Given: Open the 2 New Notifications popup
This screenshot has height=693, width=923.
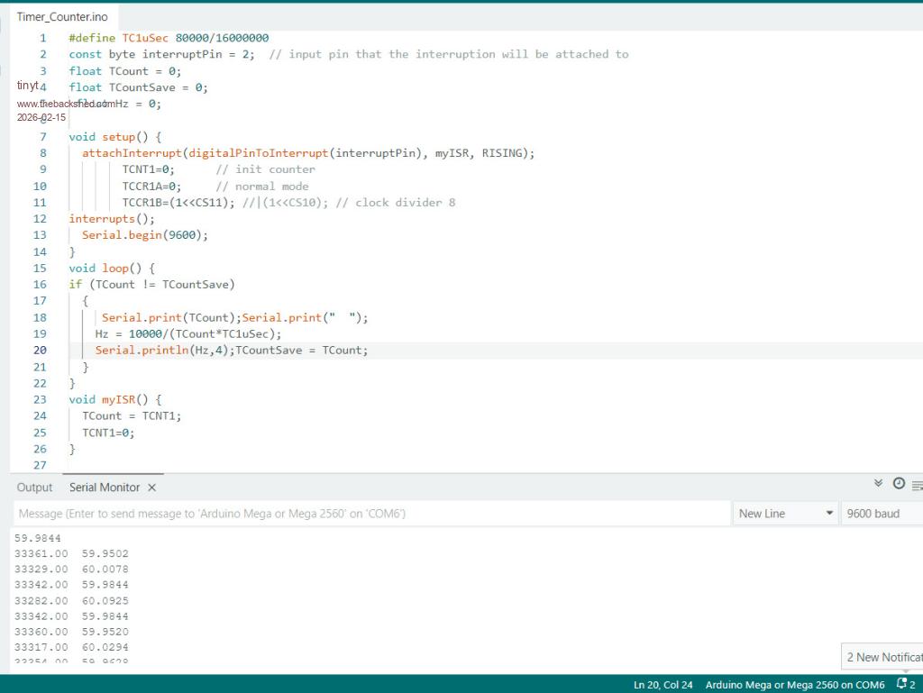Looking at the screenshot, I should click(883, 657).
